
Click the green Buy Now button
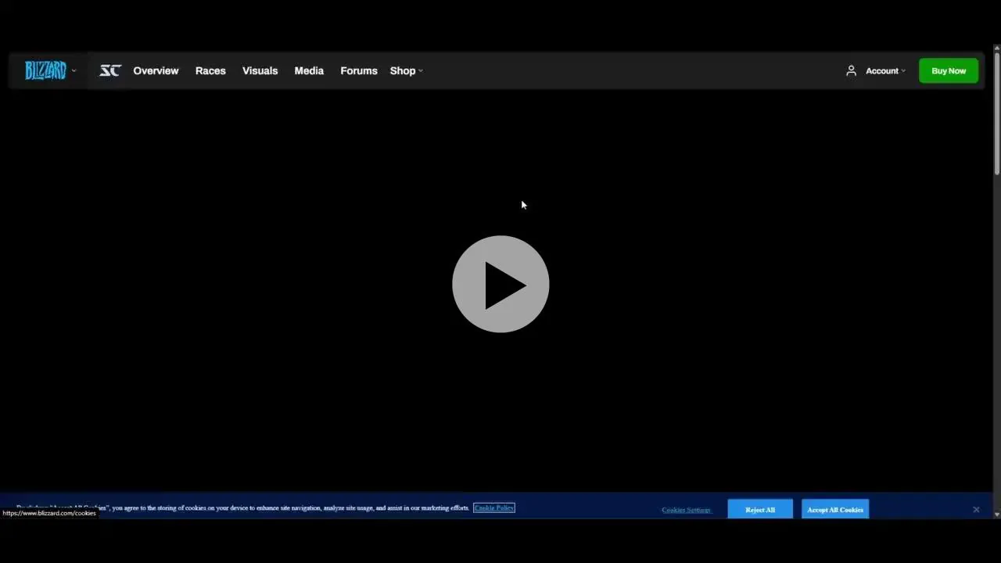click(949, 70)
